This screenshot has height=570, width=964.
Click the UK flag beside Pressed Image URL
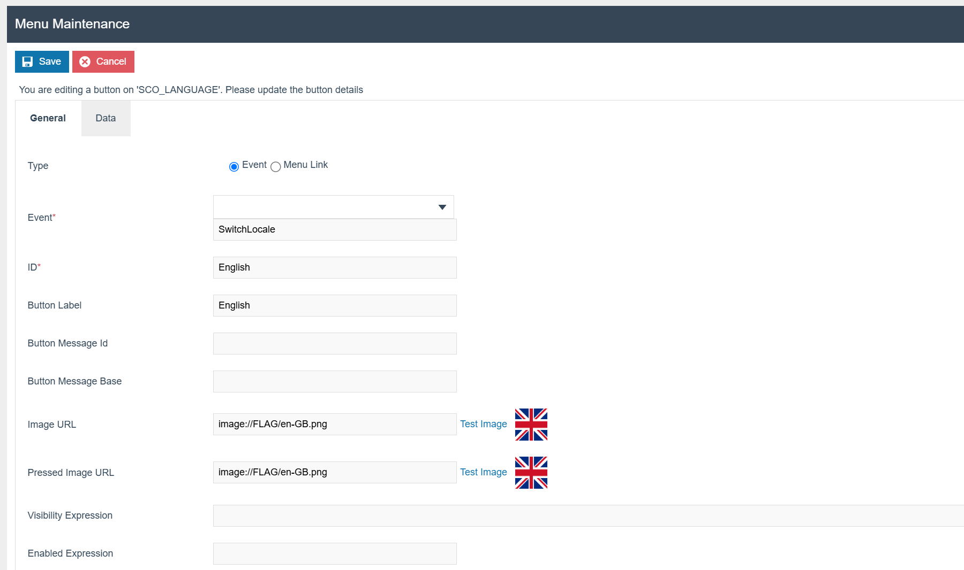pyautogui.click(x=531, y=473)
